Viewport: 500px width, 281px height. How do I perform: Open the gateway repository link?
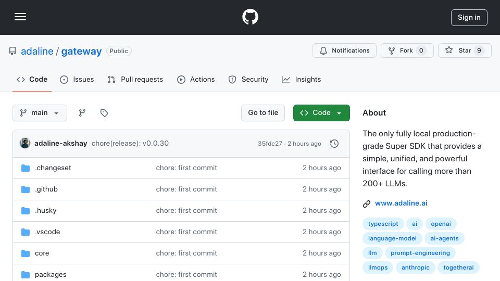pos(81,51)
